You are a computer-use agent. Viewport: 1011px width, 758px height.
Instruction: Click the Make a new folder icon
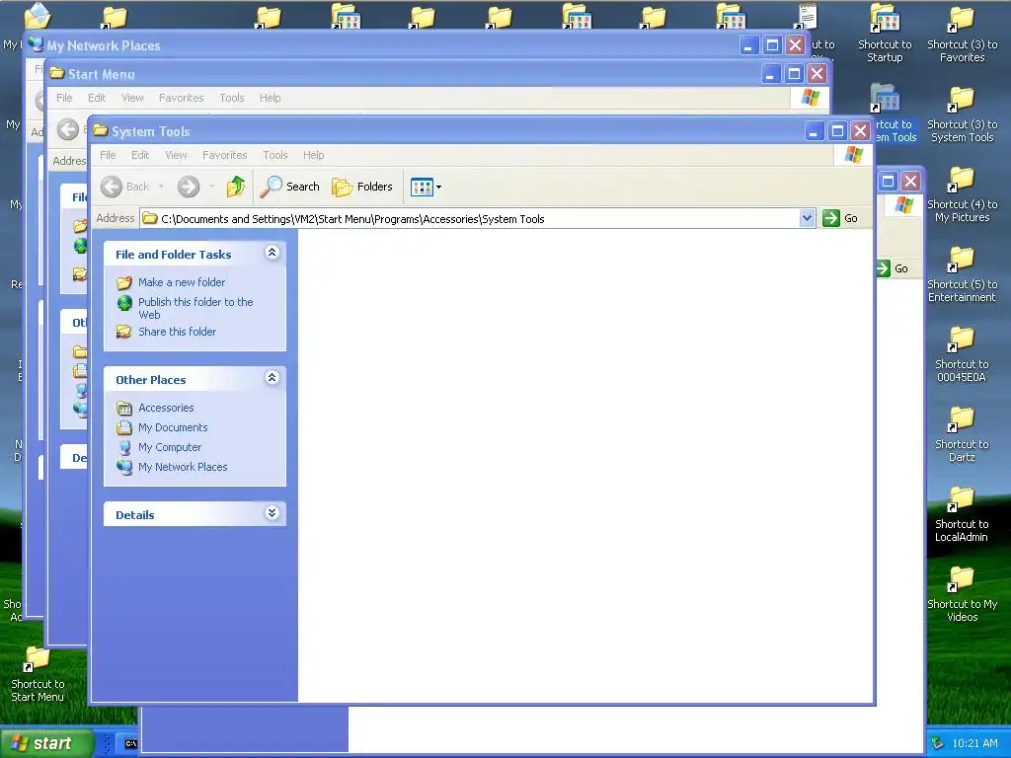pos(123,283)
